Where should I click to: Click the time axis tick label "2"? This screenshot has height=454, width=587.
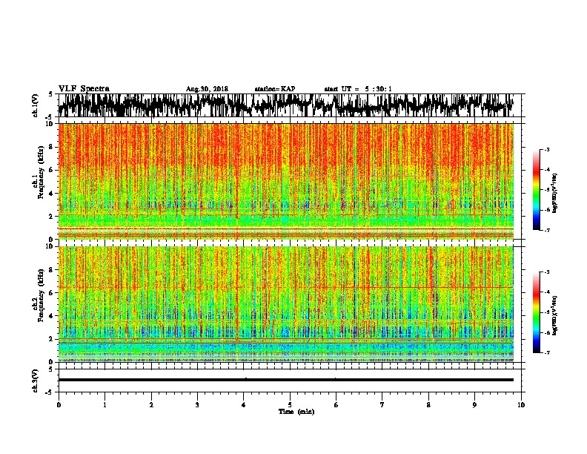coord(151,405)
